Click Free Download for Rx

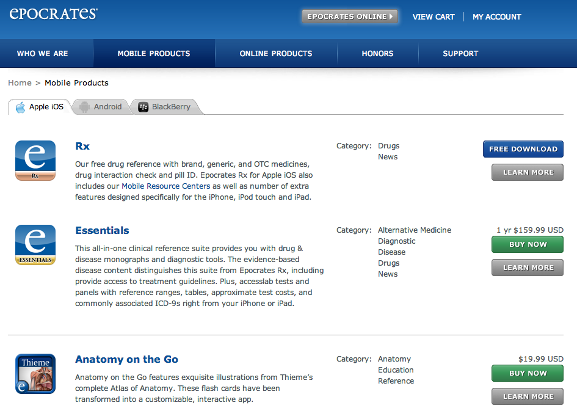(523, 149)
